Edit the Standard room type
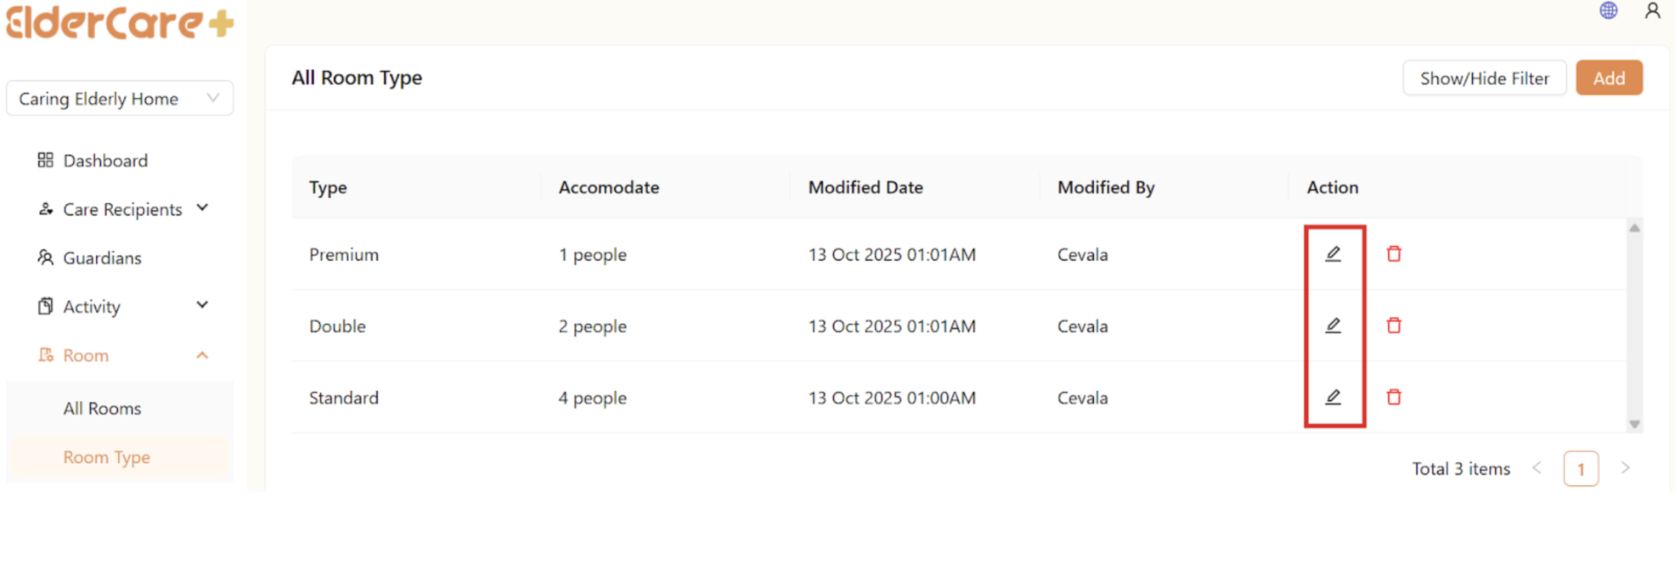Viewport: 1677px width, 568px height. point(1333,397)
